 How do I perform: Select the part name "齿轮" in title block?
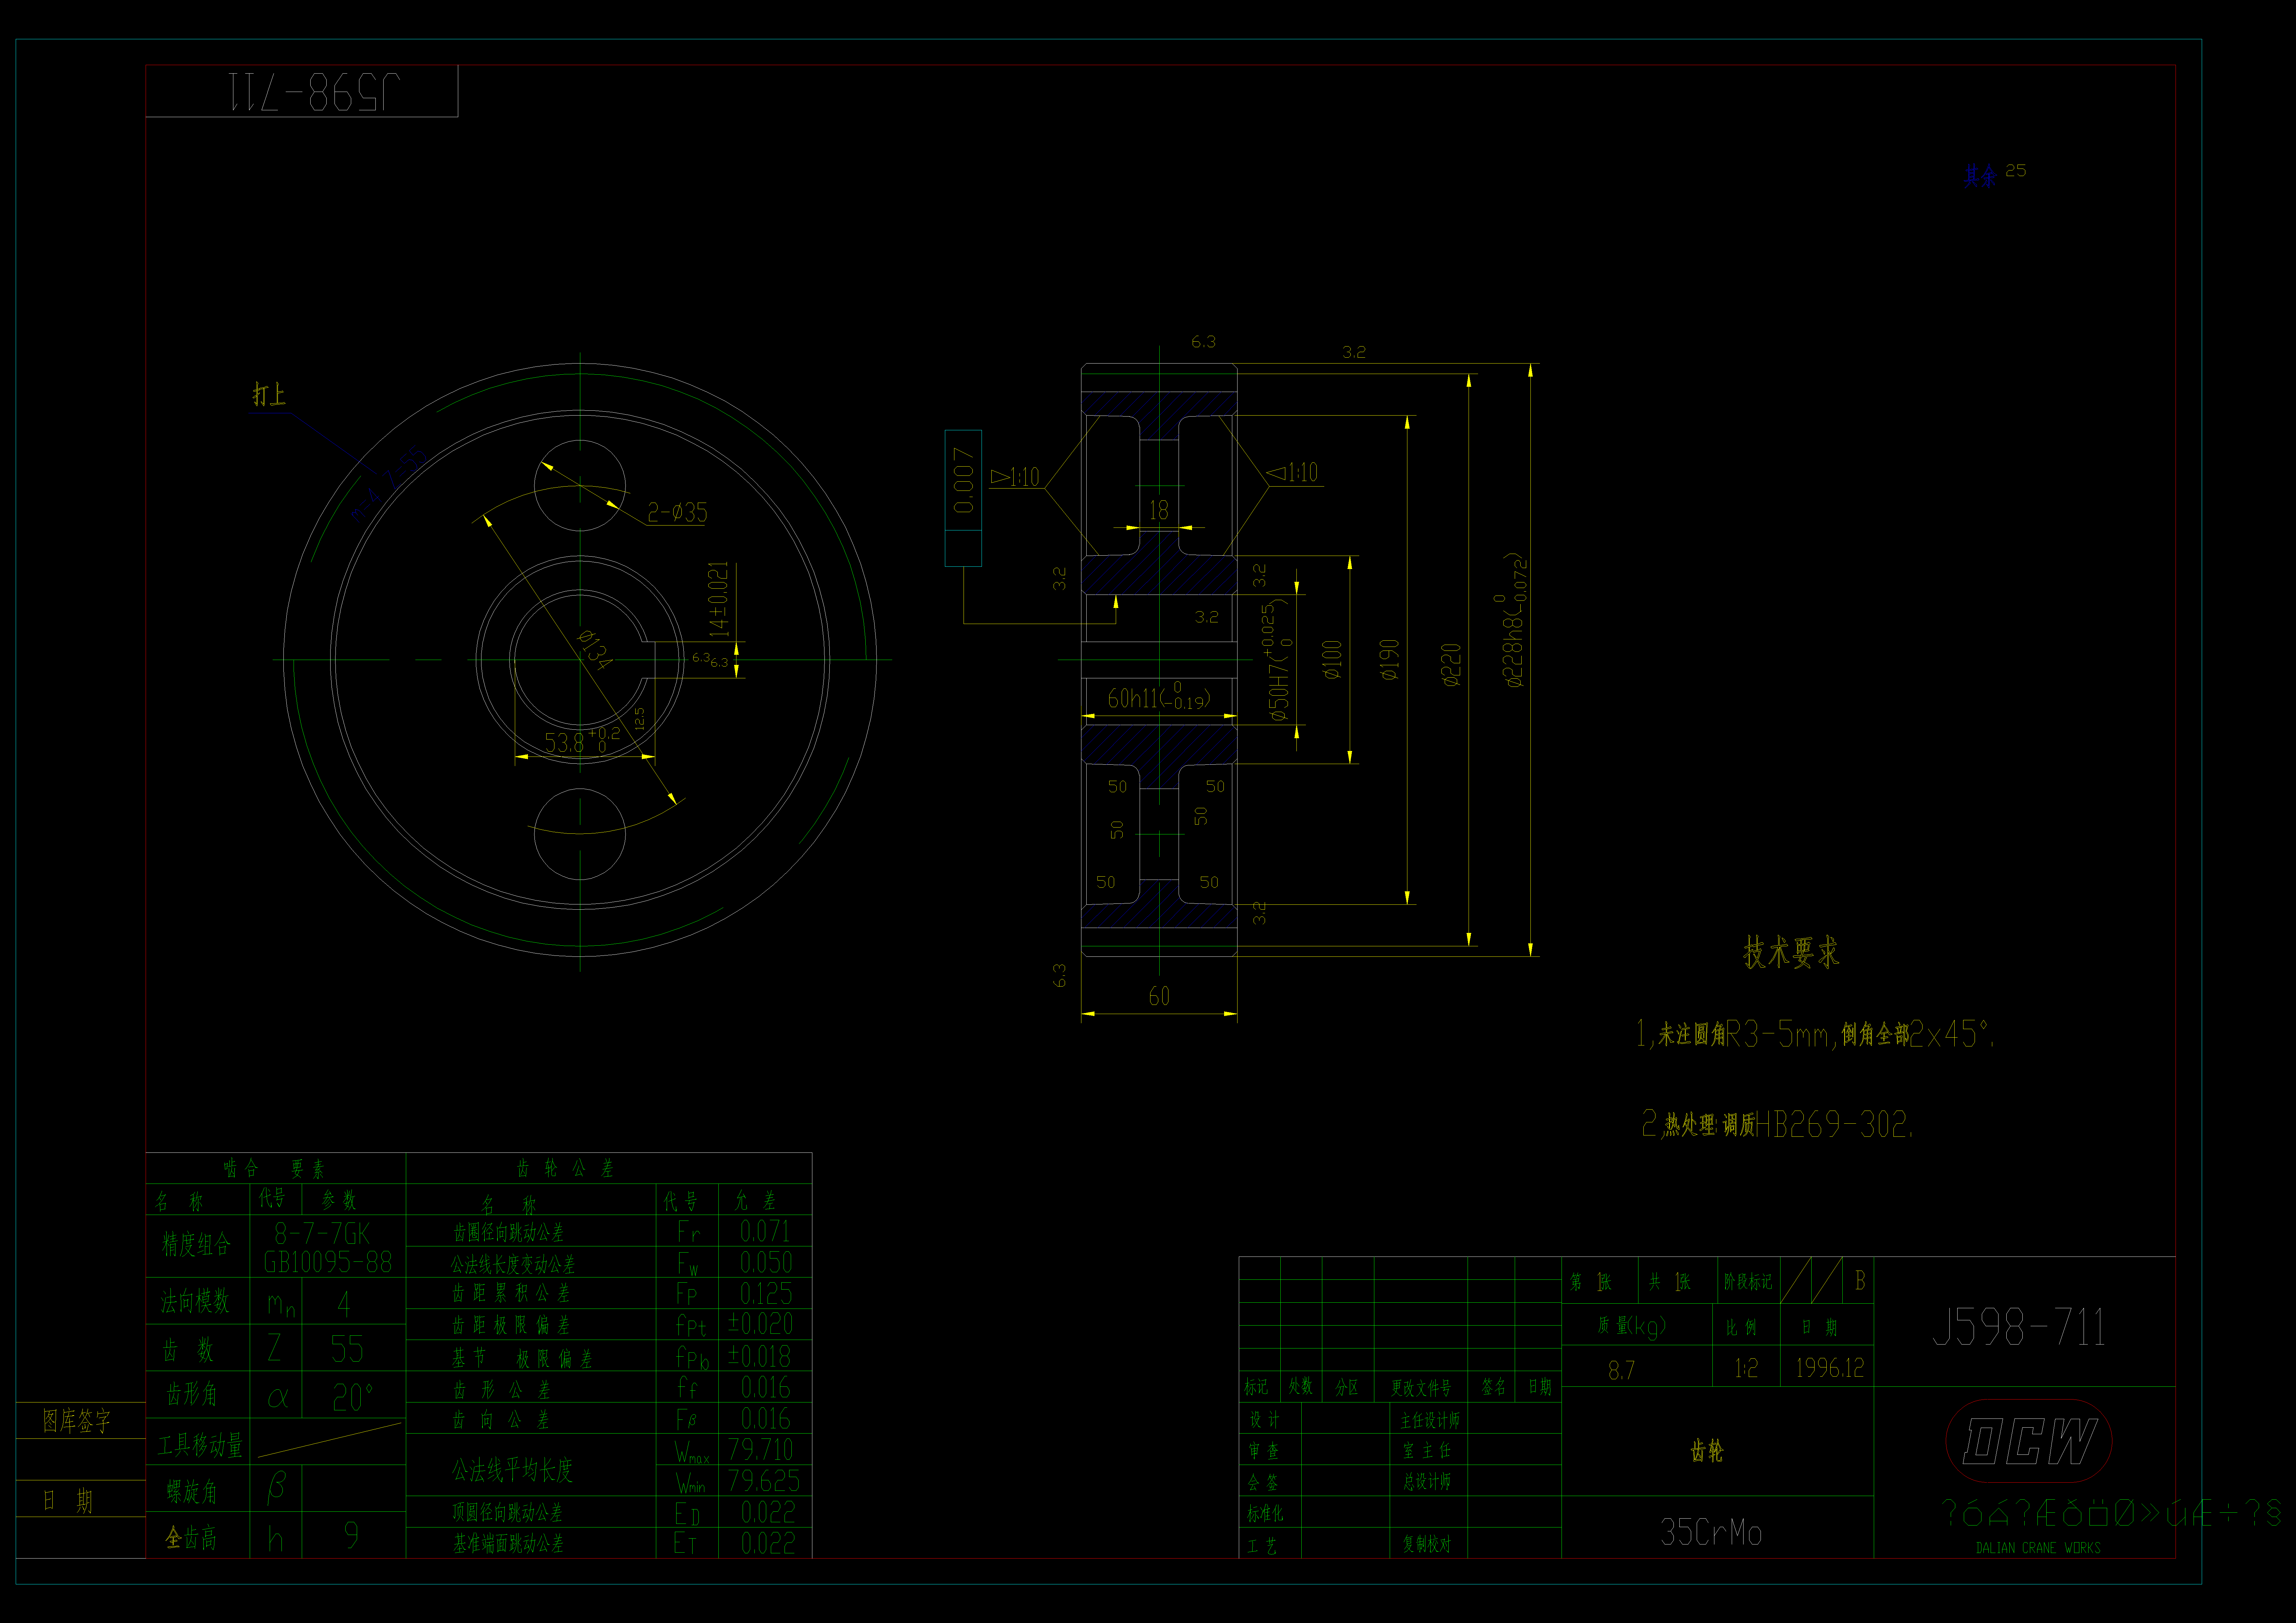[x=1707, y=1450]
